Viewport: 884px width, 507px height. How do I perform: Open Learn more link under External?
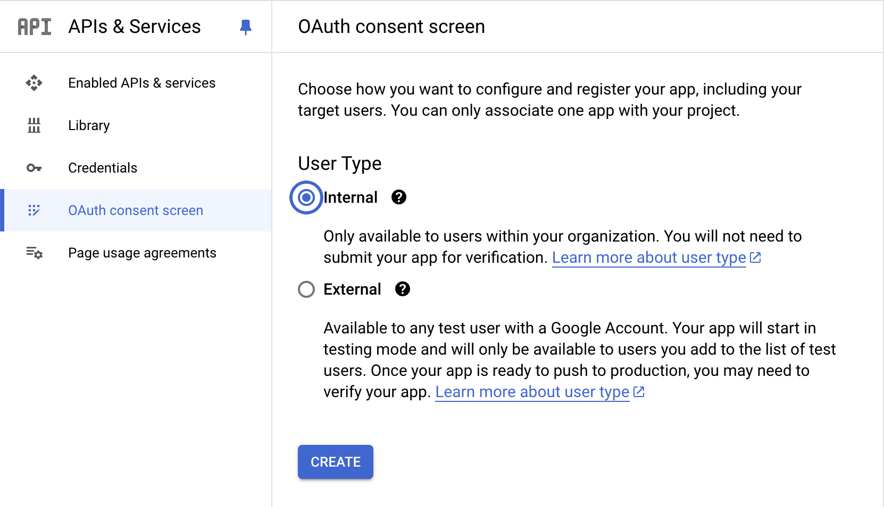tap(532, 392)
